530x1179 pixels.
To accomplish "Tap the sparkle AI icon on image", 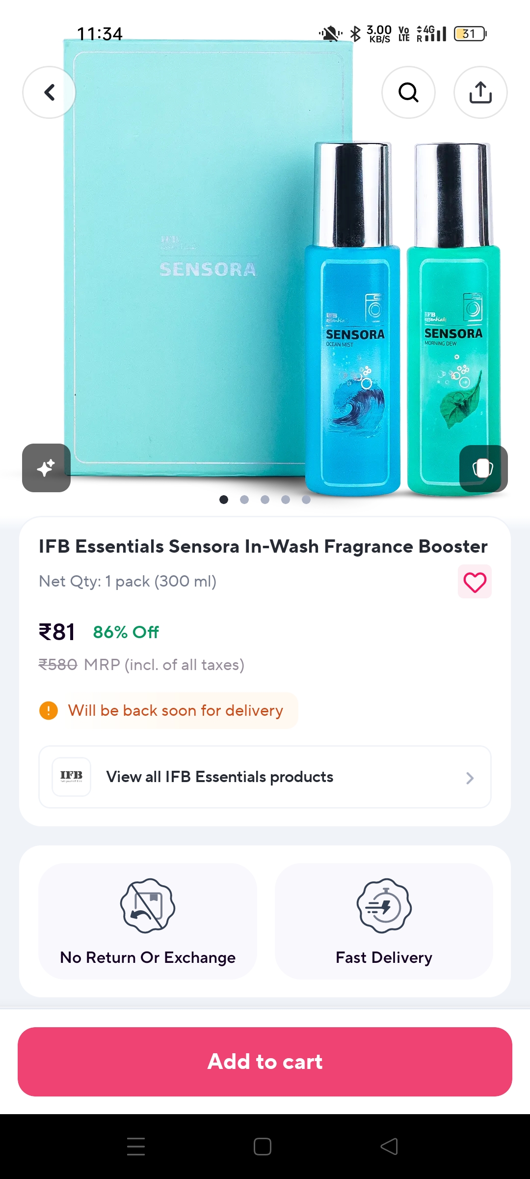I will 46,468.
